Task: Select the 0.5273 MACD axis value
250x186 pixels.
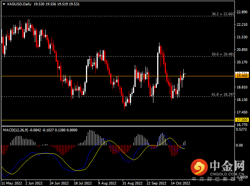Action: click(x=241, y=129)
